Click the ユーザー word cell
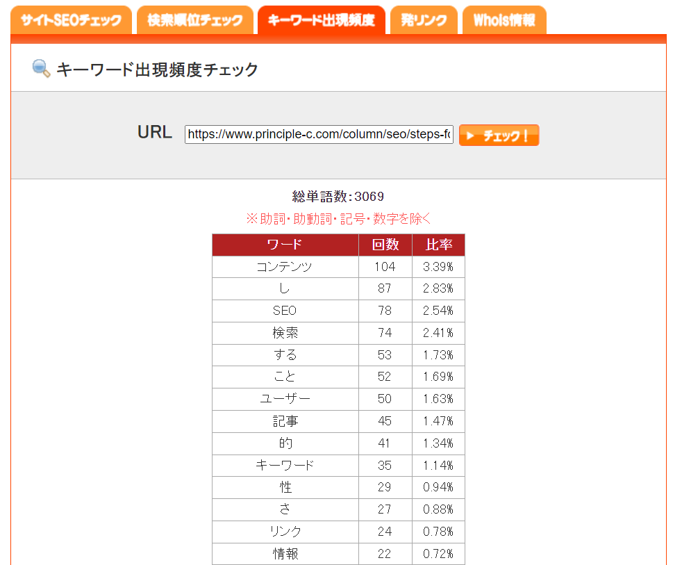This screenshot has height=565, width=682. point(285,399)
